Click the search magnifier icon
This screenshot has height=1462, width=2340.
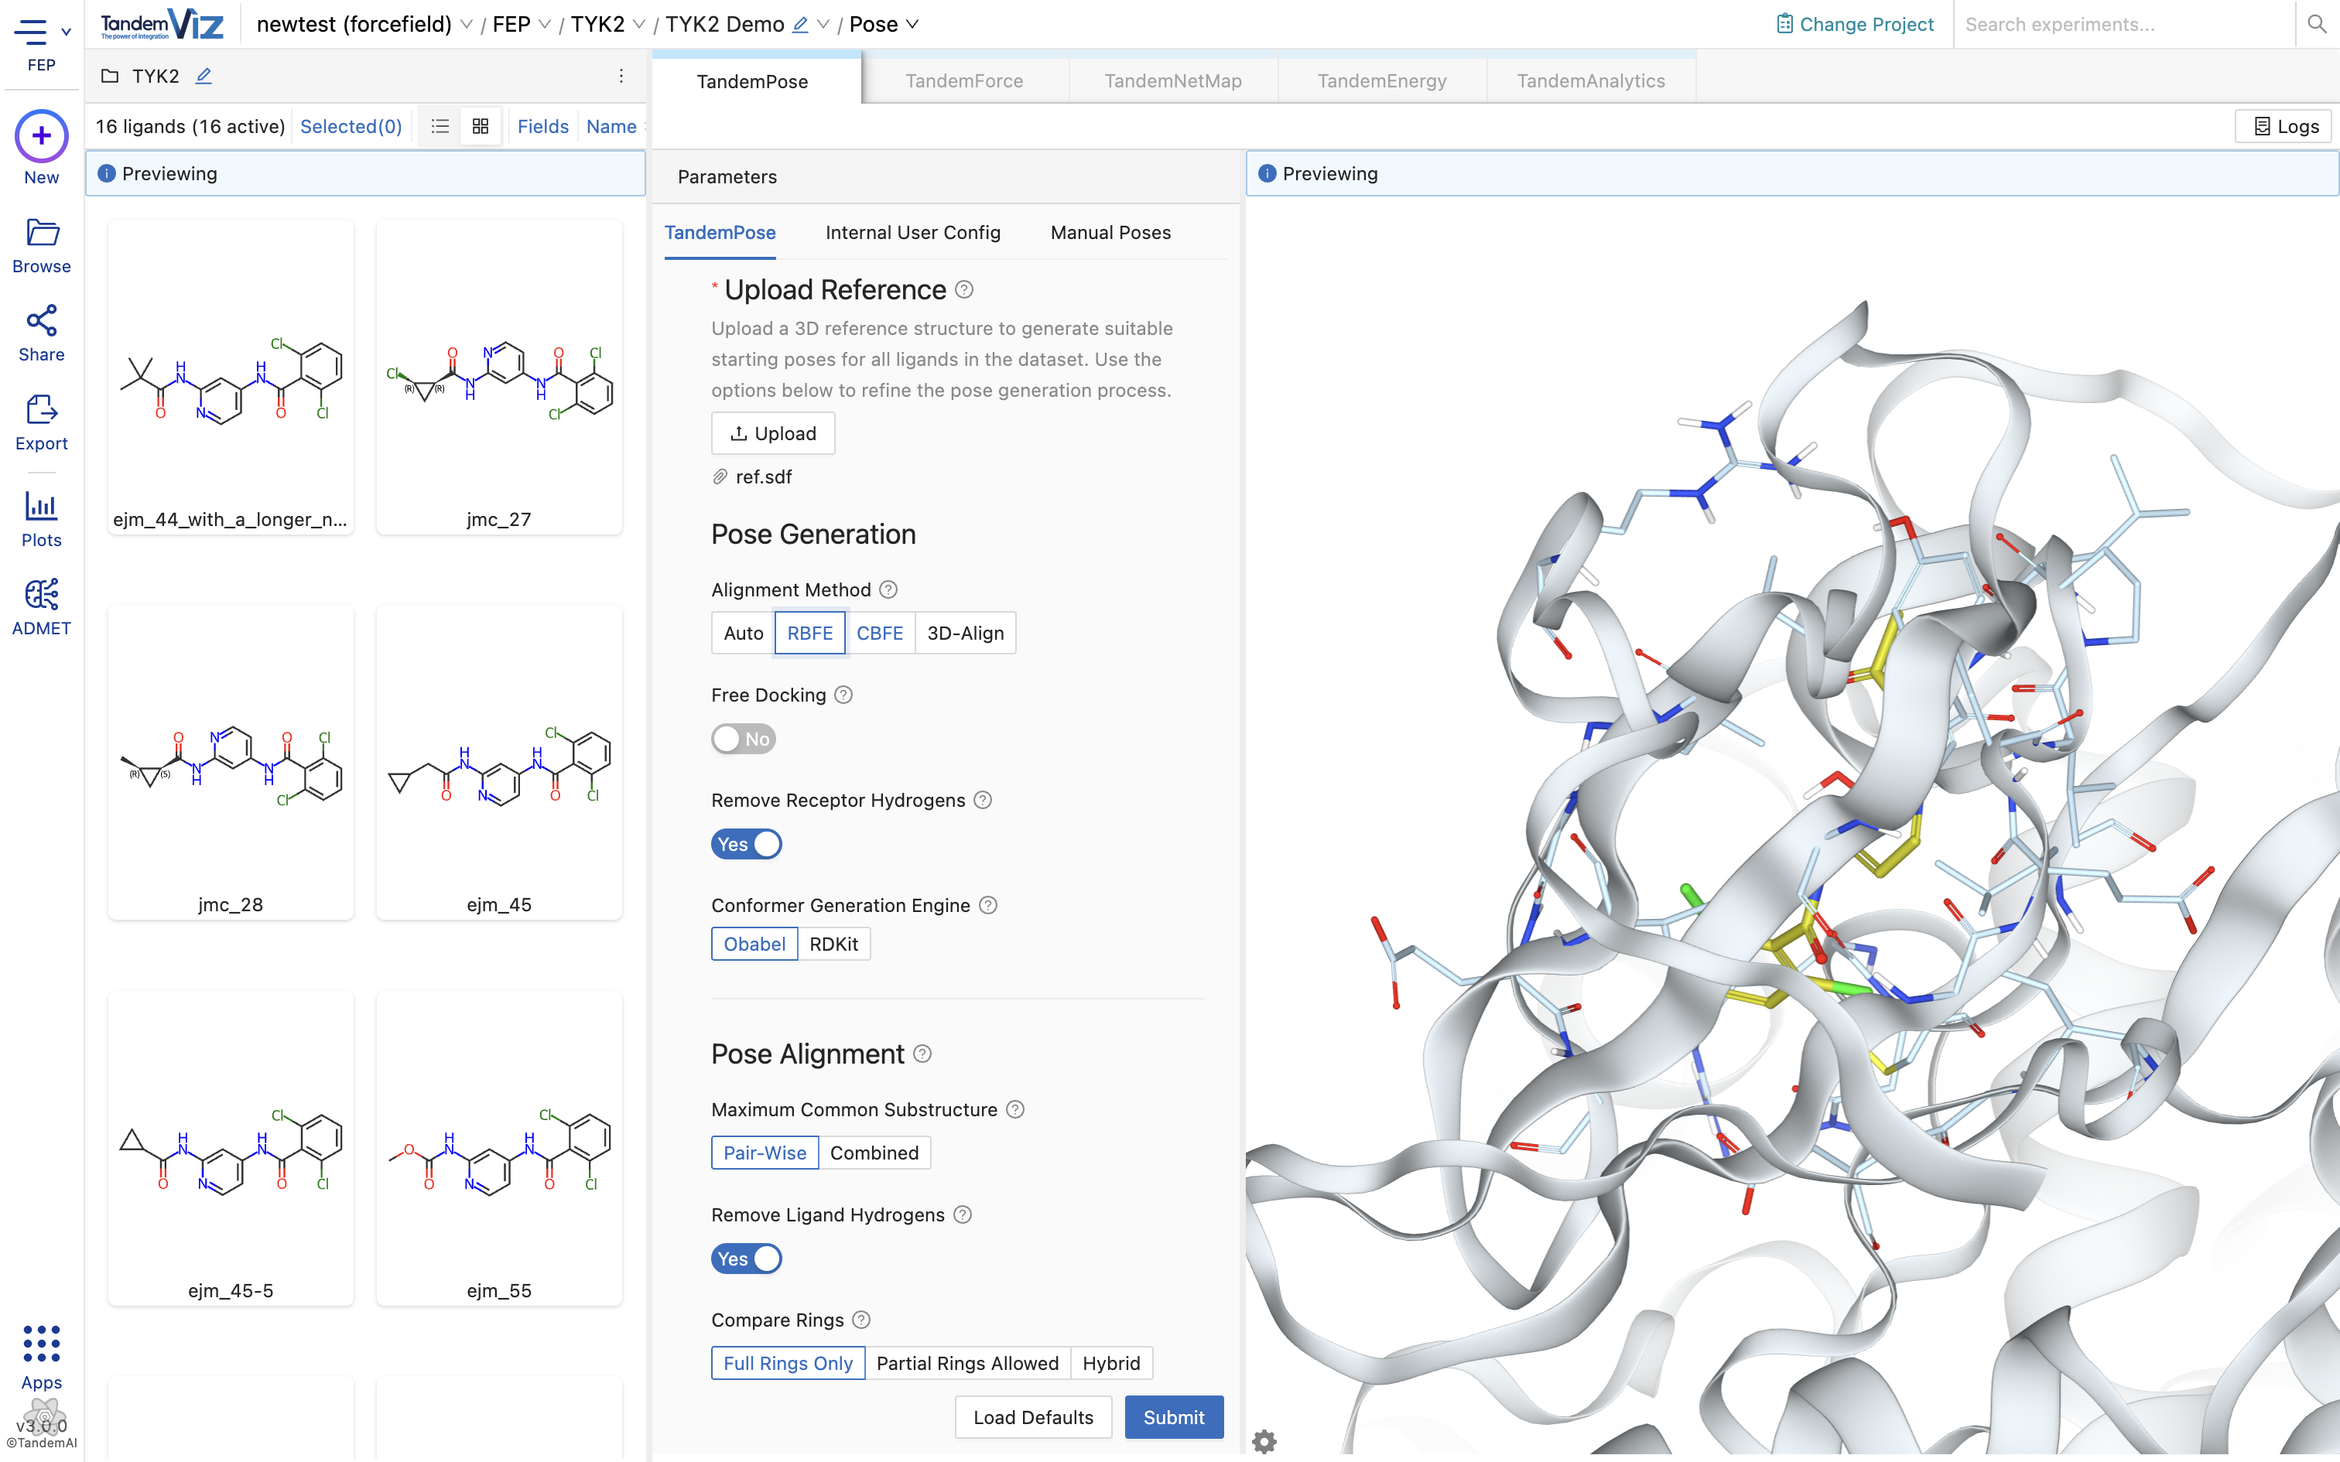2317,24
